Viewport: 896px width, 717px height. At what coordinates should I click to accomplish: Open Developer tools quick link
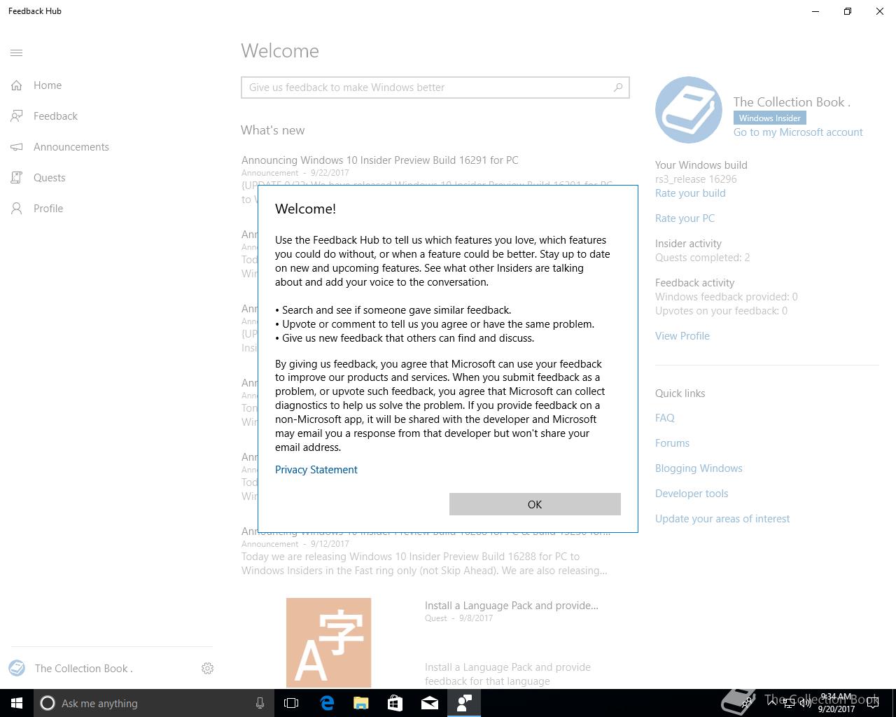pyautogui.click(x=692, y=494)
